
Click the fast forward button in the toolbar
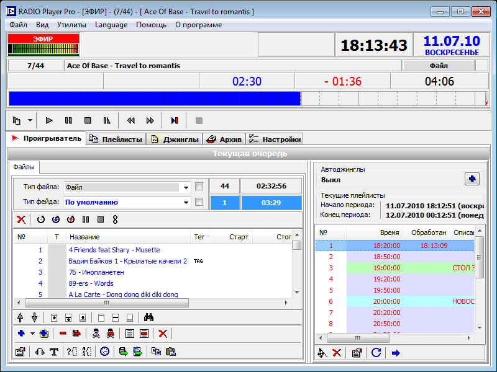[150, 120]
